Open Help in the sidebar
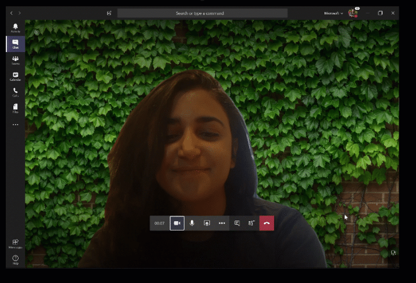Image resolution: width=416 pixels, height=283 pixels. 16,260
